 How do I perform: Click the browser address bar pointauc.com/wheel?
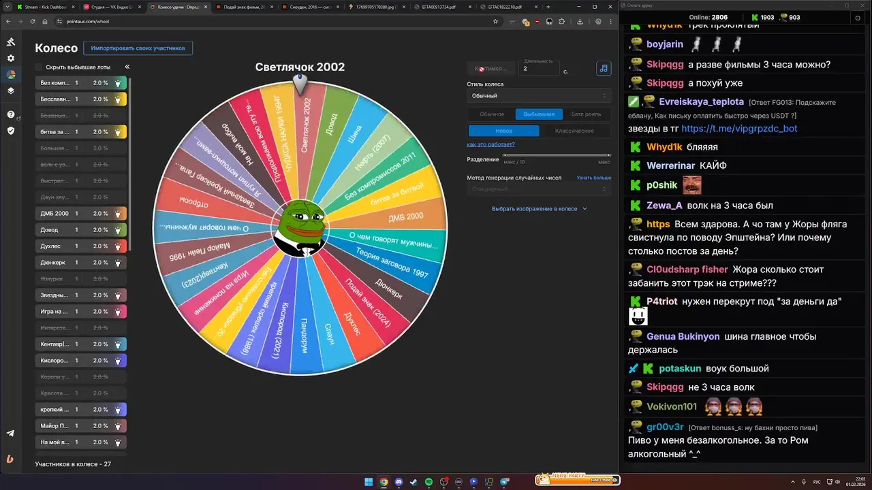[x=272, y=21]
